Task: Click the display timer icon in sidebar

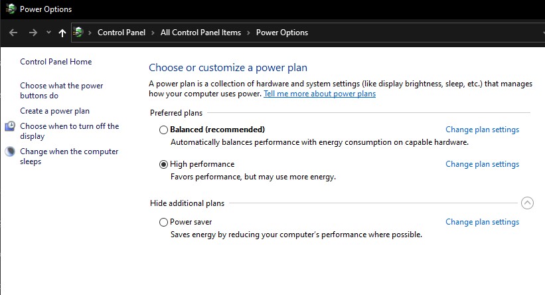Action: (x=10, y=126)
